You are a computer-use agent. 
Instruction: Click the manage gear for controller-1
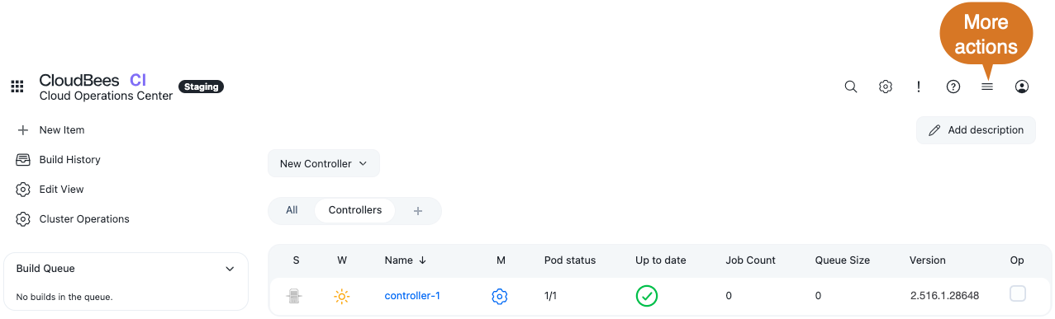(x=499, y=296)
